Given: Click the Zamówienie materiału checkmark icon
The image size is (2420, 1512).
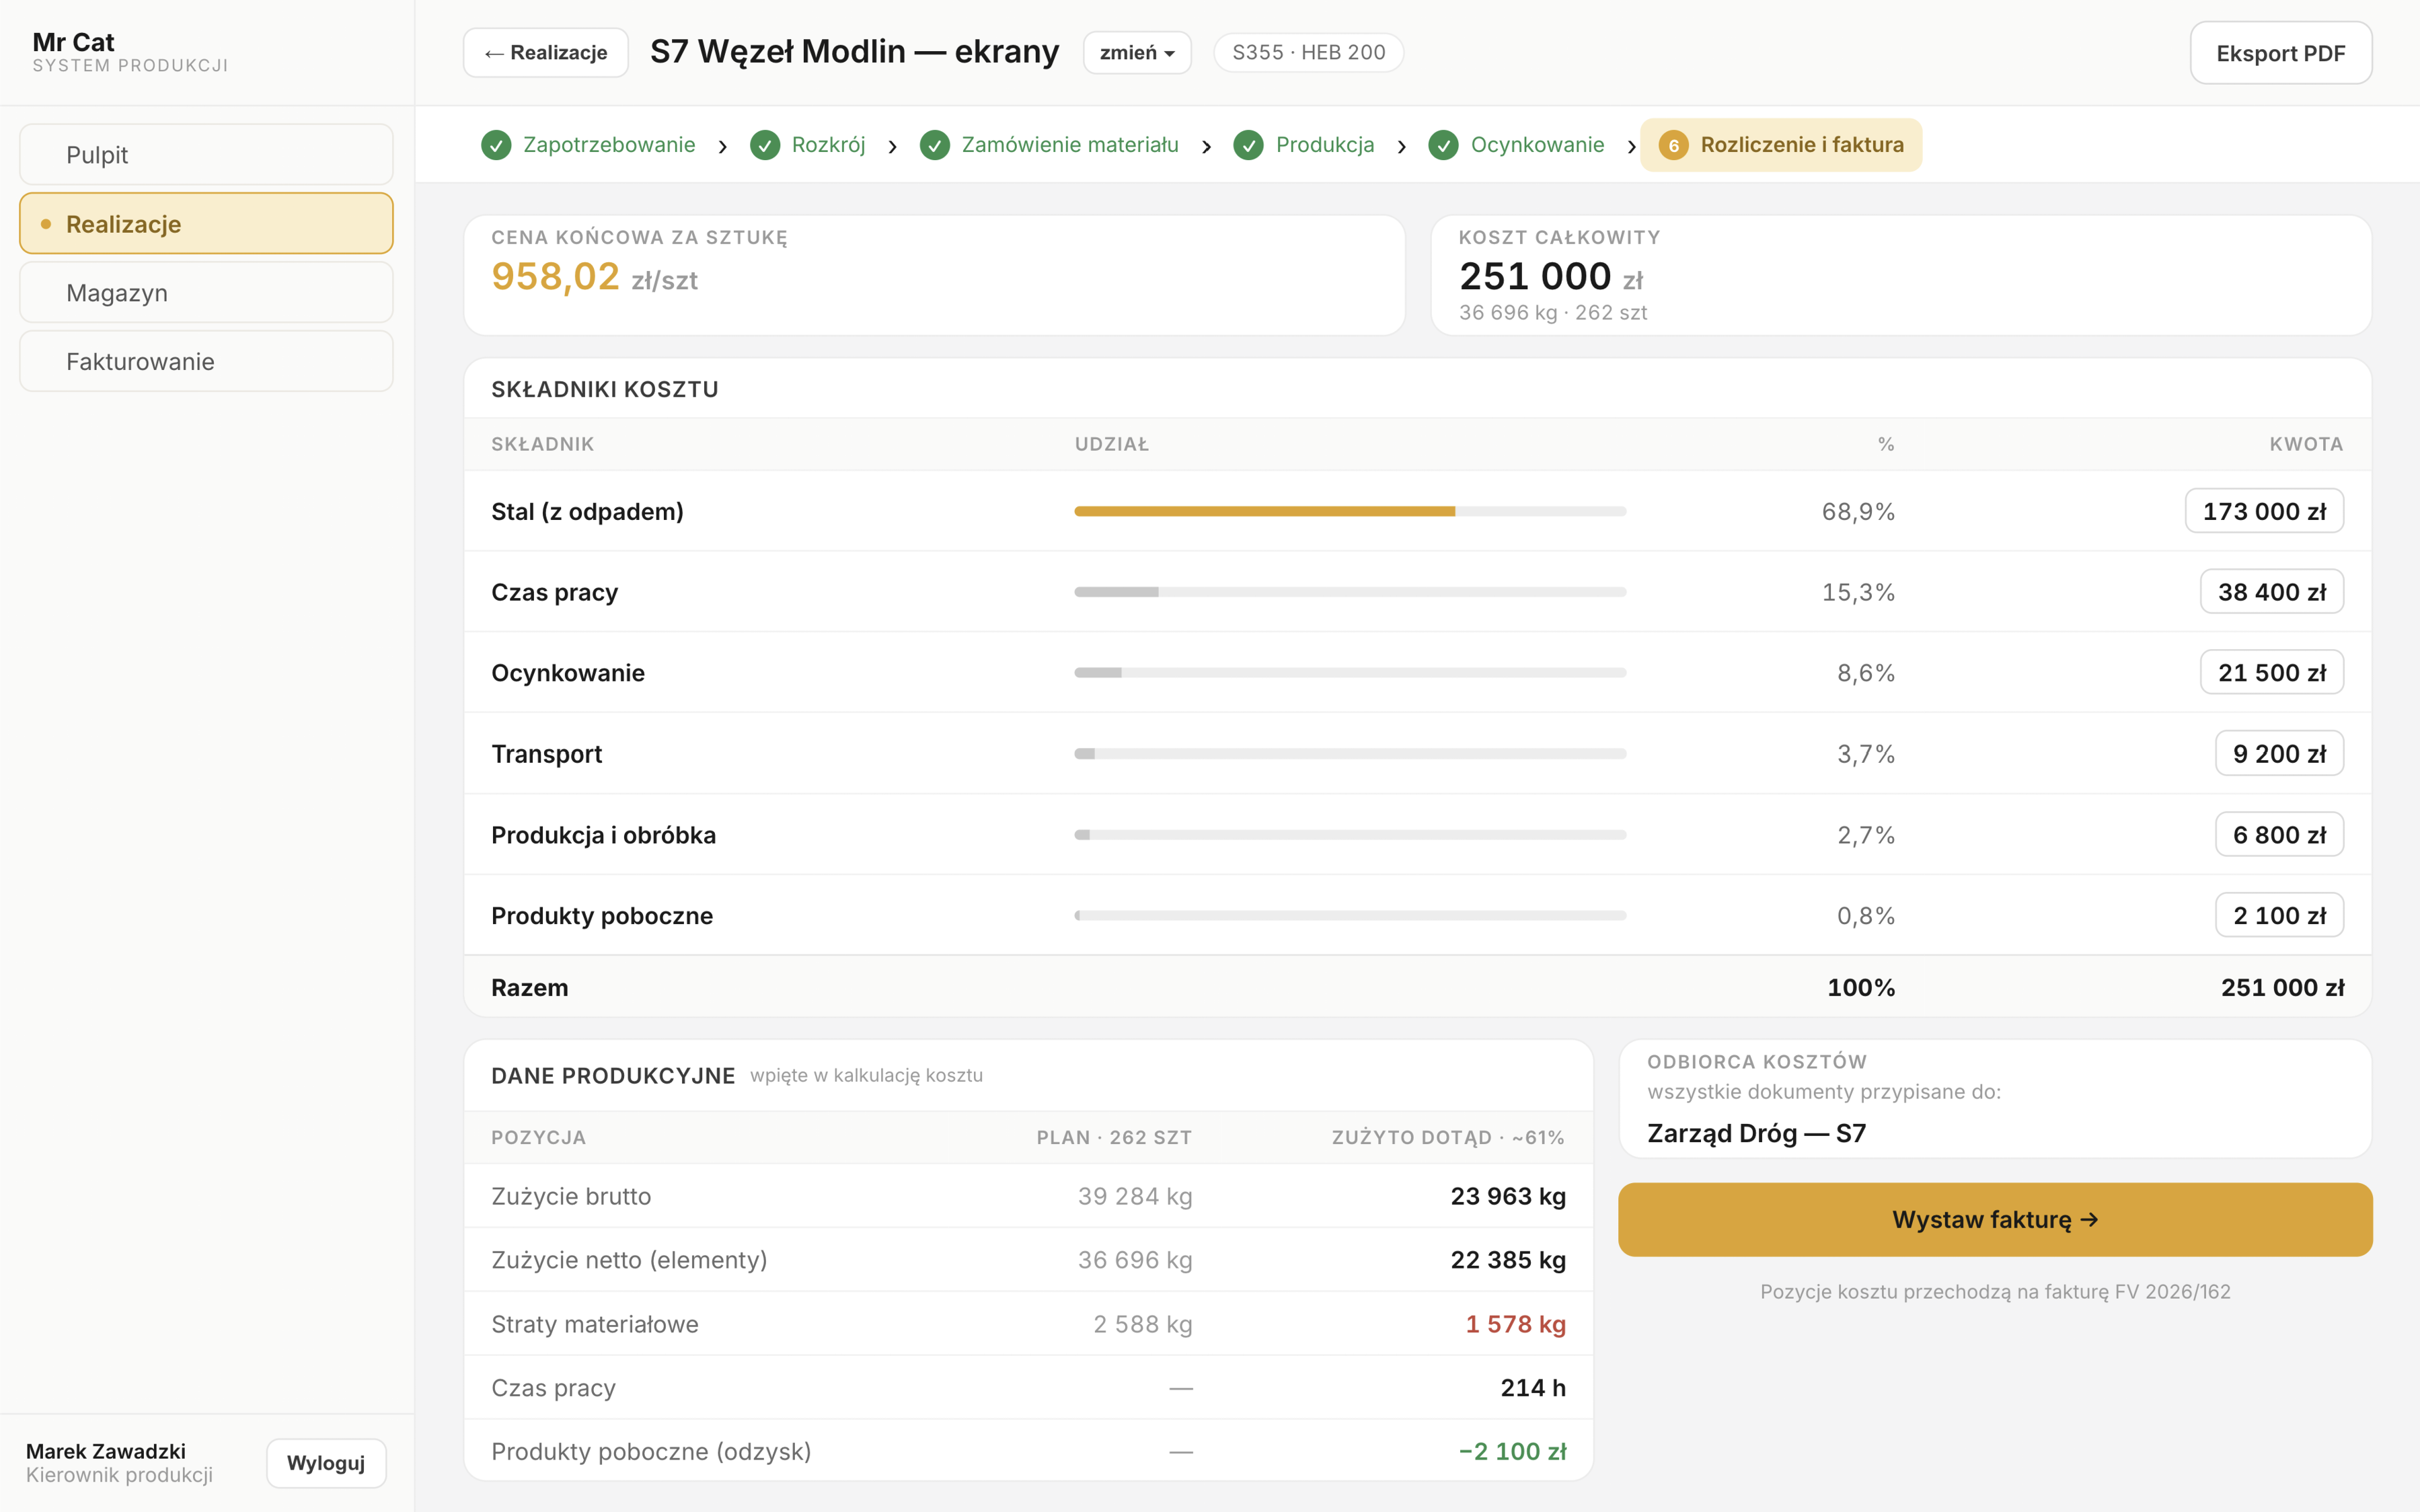Looking at the screenshot, I should click(x=935, y=145).
